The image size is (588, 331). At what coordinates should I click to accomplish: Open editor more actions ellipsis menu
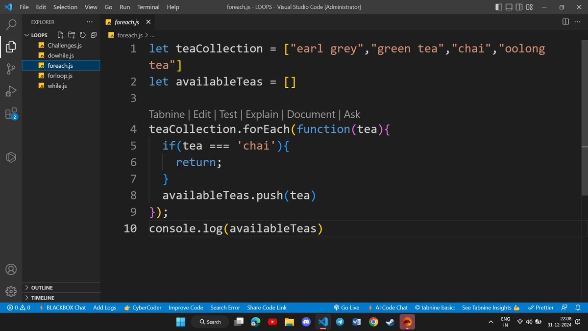coord(579,22)
